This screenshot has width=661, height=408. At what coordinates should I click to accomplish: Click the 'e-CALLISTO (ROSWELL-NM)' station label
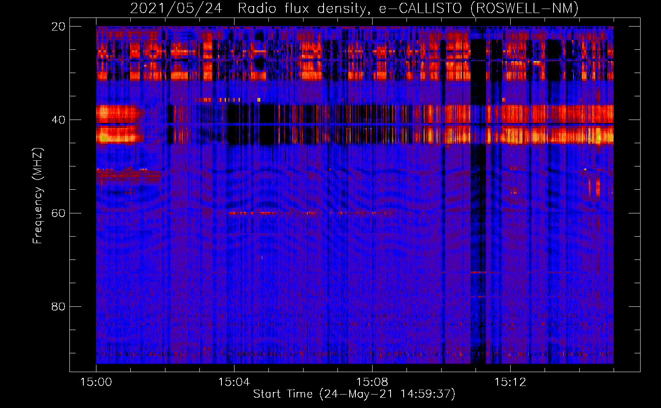click(x=479, y=9)
